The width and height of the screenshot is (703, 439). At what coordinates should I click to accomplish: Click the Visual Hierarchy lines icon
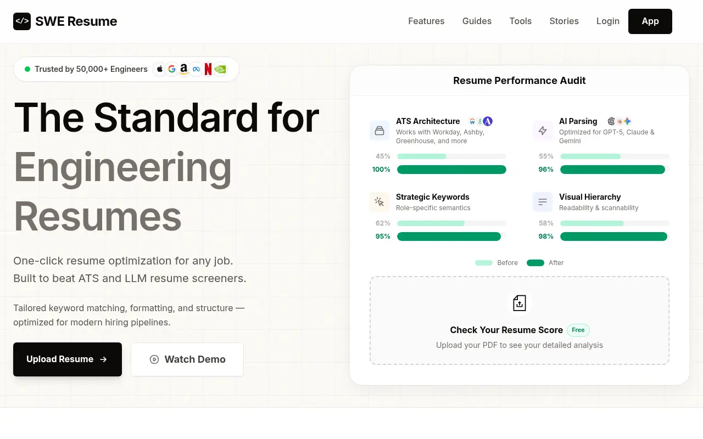tap(543, 202)
